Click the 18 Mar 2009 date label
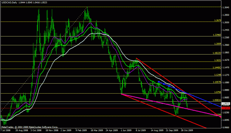This screenshot has width=231, height=133. (x=96, y=130)
